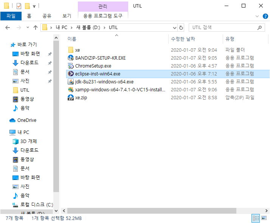This screenshot has height=223, width=270.
Task: Switch to large icons view layout
Action: 264,218
